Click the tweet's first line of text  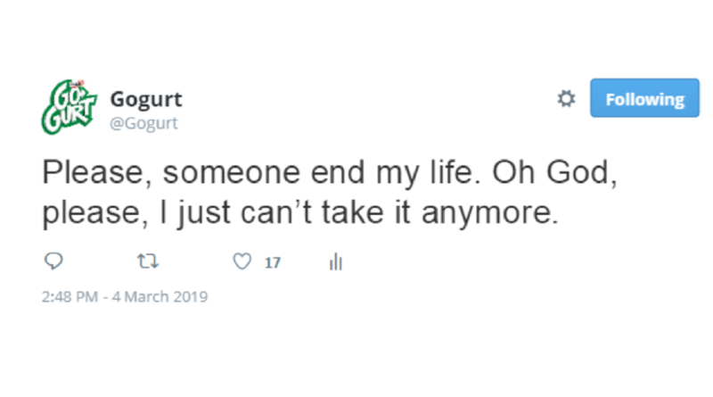329,171
